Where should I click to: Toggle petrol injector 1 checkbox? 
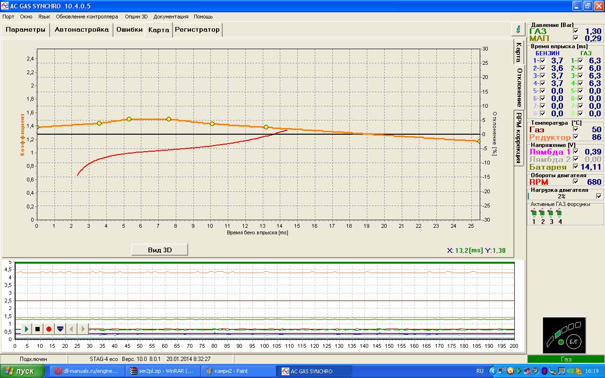coord(542,60)
